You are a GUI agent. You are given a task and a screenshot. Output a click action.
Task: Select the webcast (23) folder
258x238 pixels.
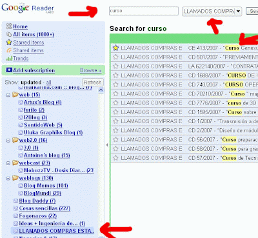(34, 163)
